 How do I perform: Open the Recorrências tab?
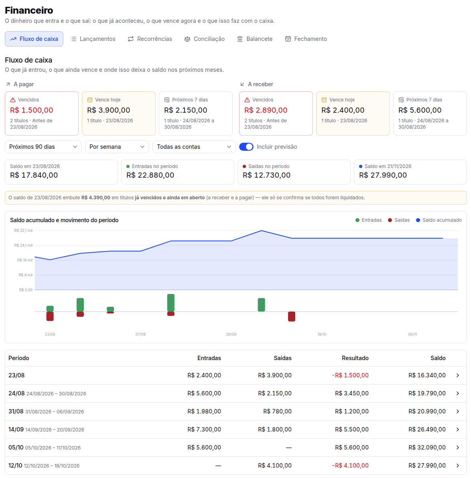[x=150, y=39]
